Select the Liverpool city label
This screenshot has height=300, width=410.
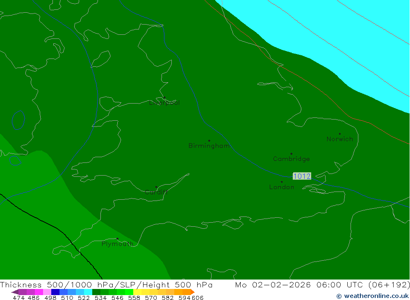point(164,103)
